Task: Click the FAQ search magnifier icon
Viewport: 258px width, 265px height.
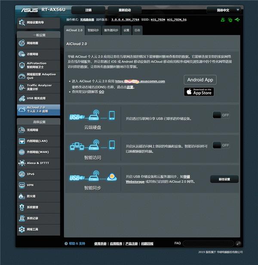Action: click(238, 243)
